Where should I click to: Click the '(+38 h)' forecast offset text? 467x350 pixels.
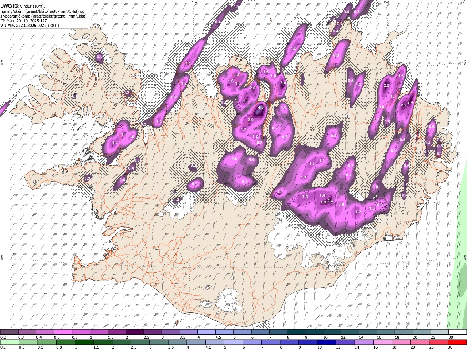coord(53,26)
